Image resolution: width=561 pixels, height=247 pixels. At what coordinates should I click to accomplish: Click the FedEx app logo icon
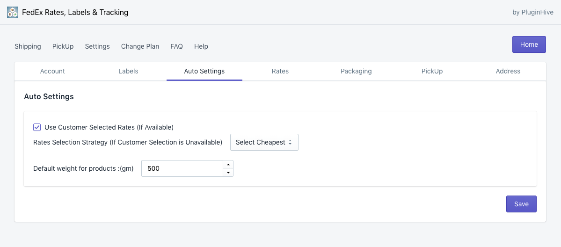point(13,12)
